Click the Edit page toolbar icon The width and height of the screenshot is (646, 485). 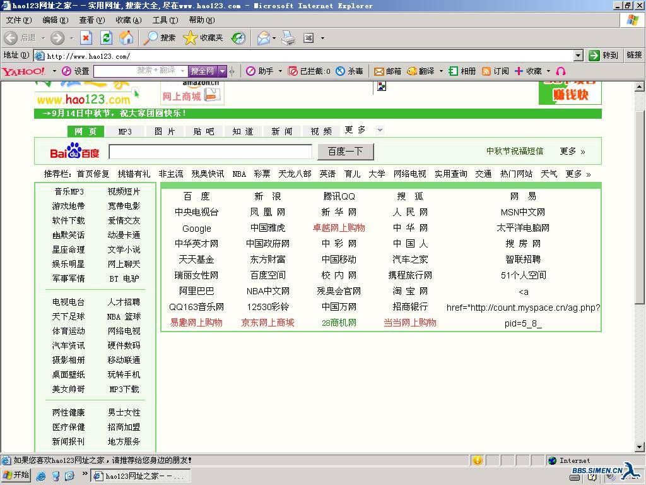308,38
